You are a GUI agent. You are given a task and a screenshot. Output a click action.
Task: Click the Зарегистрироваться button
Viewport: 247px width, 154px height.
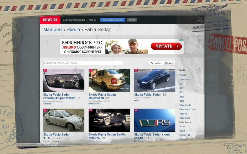112,20
